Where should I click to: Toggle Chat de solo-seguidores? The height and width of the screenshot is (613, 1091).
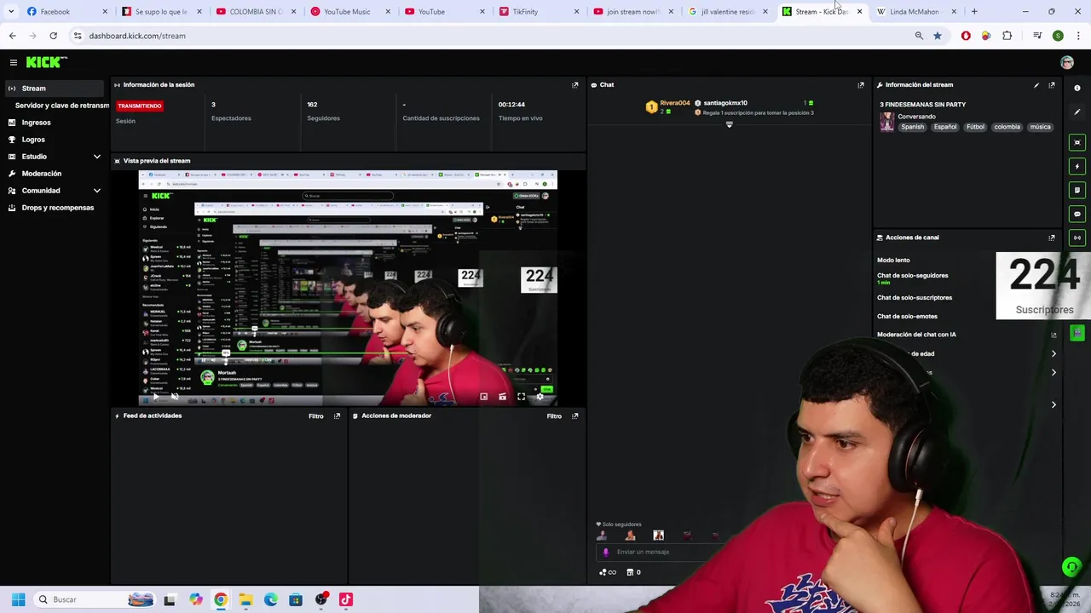point(912,275)
